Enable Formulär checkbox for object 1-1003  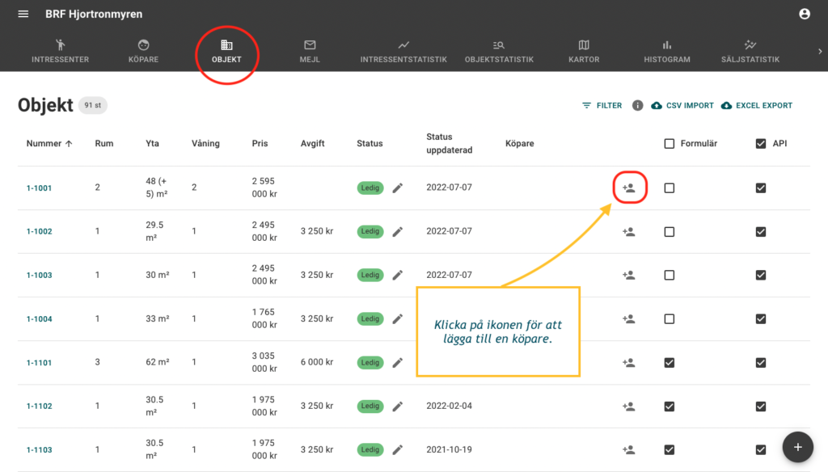[669, 276]
